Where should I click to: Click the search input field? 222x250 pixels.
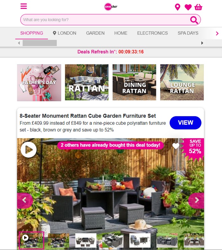pos(106,20)
